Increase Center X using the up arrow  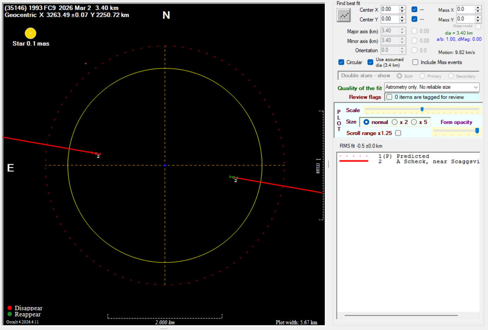(402, 8)
